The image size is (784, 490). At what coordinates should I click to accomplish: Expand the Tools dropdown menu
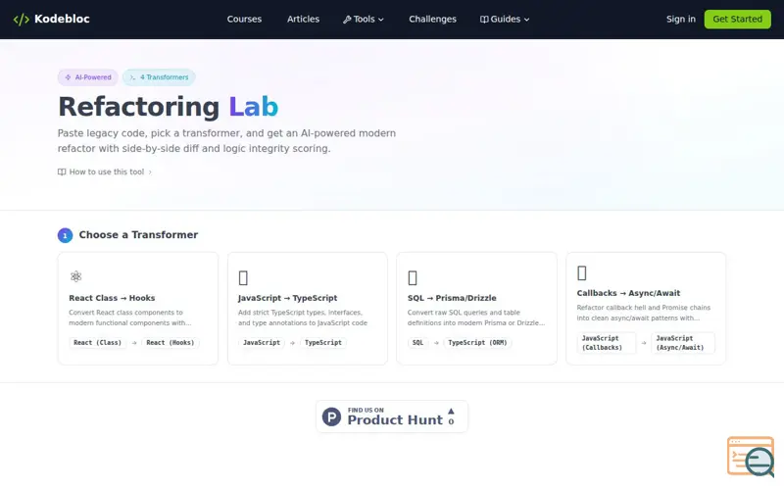coord(364,19)
